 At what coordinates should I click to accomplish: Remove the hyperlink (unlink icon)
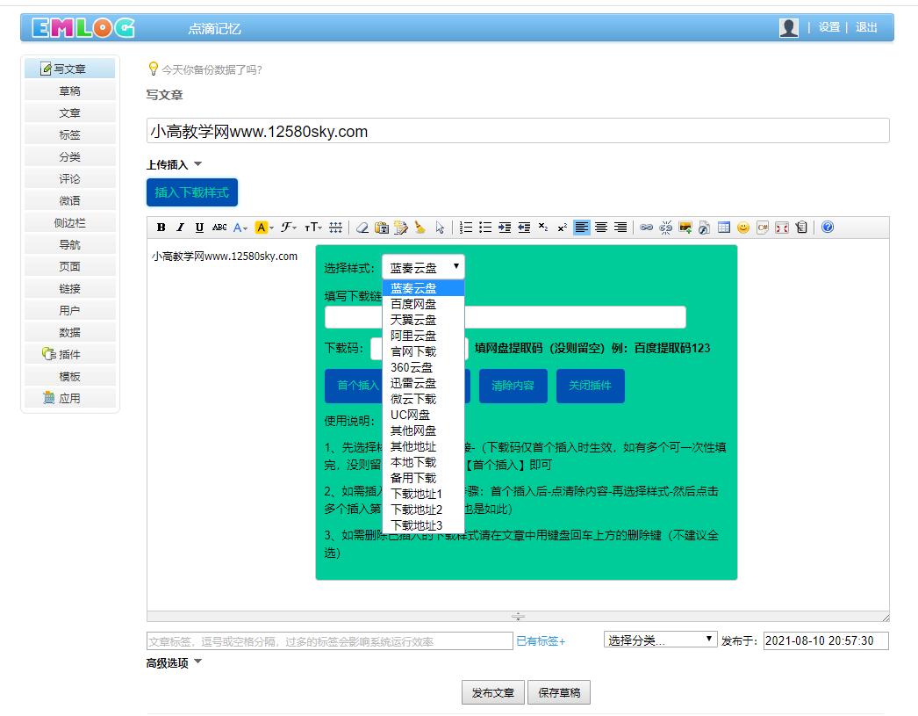(x=665, y=228)
